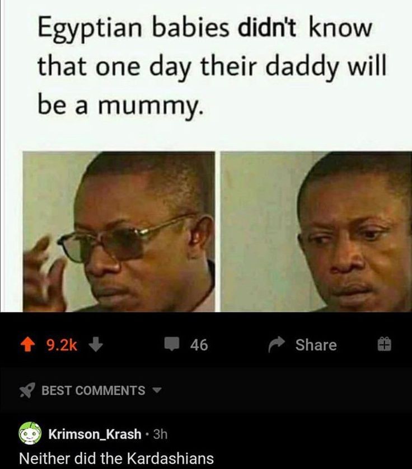Open Krimson_Krash's avatar
The width and height of the screenshot is (412, 469).
click(x=30, y=433)
